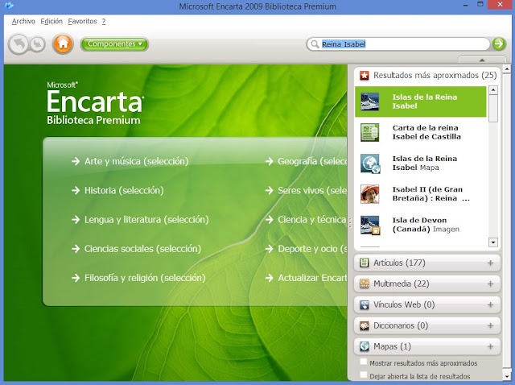515x385 pixels.
Task: Click the Mapas globe icon
Action: 364,346
